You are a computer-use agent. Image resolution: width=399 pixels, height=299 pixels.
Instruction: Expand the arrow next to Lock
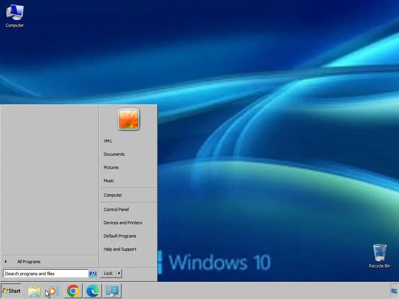[x=119, y=273]
